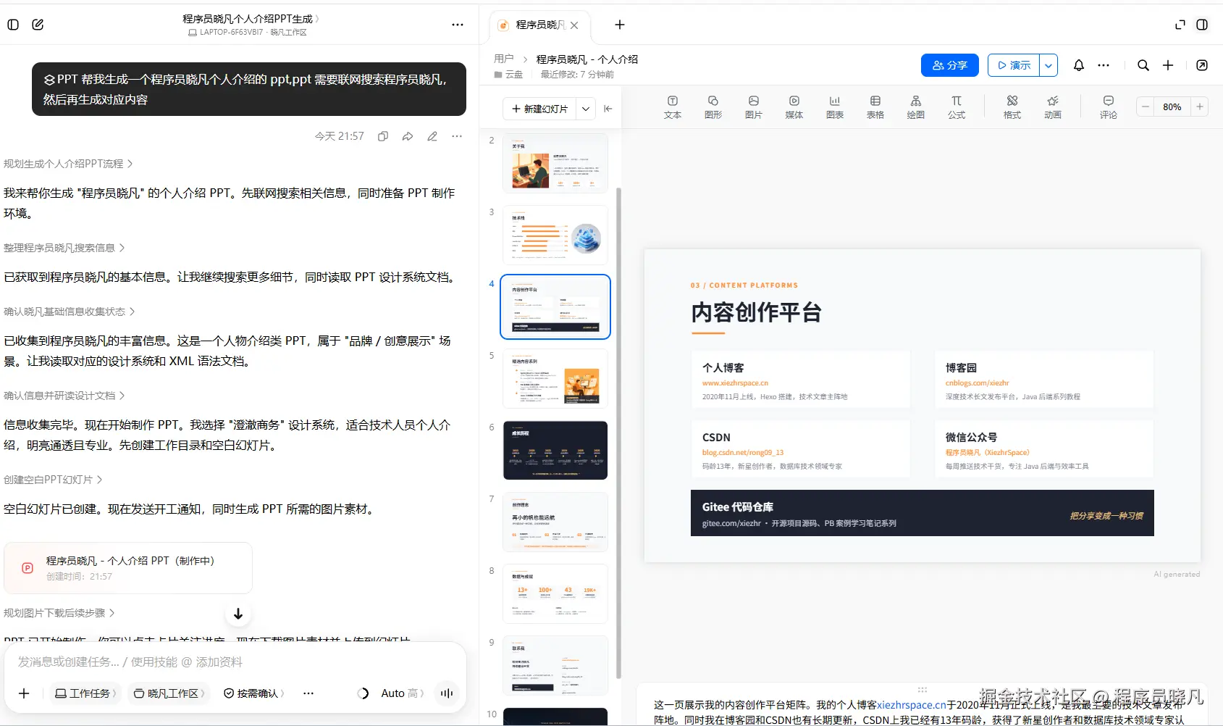Viewport: 1223px width, 726px height.
Task: Open the 演示 dropdown arrow
Action: point(1048,65)
